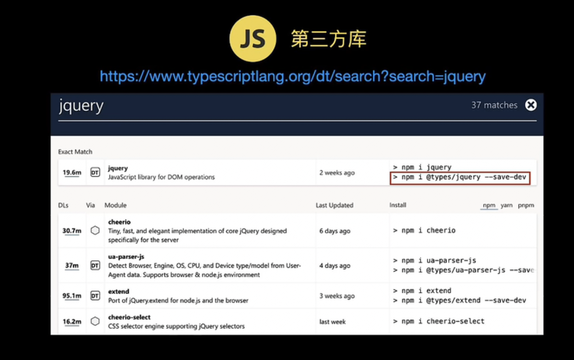Click 'npm i @types/jquery --save-dev' command
This screenshot has width=574, height=360.
click(x=460, y=177)
